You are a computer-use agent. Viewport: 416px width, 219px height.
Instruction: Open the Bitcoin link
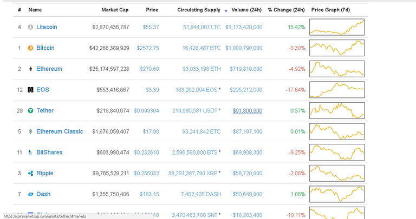click(45, 48)
